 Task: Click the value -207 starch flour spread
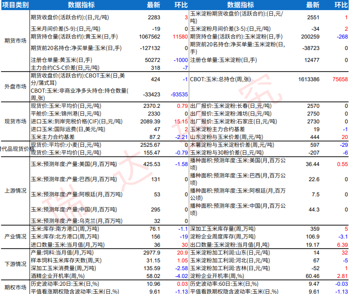tap(314, 153)
